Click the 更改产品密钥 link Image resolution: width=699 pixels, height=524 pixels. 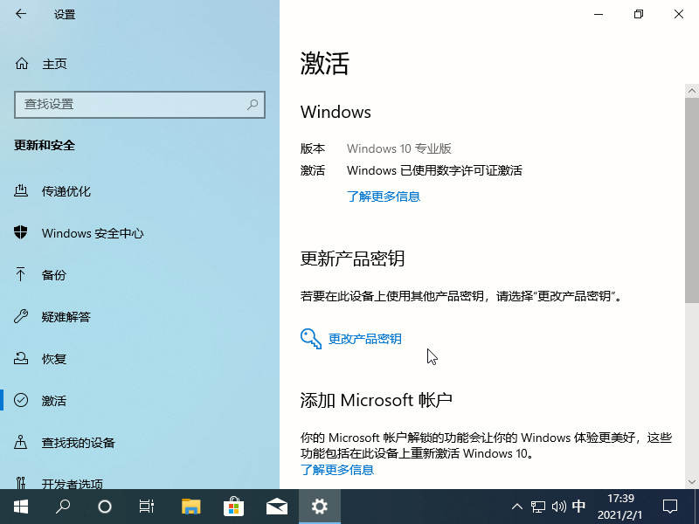(x=366, y=339)
